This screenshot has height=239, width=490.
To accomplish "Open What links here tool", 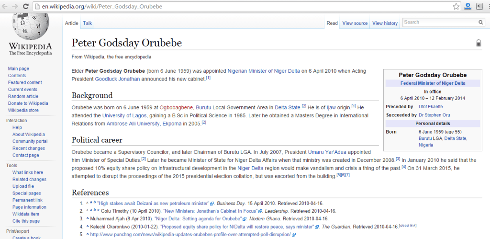I will [x=28, y=172].
